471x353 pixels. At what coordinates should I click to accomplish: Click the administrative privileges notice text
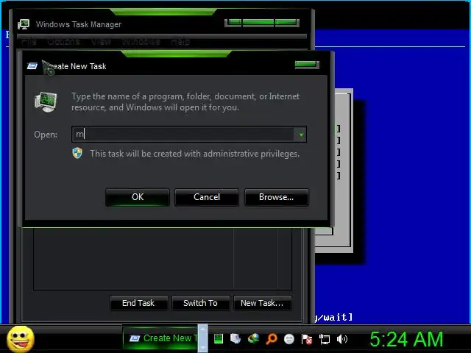coord(194,154)
